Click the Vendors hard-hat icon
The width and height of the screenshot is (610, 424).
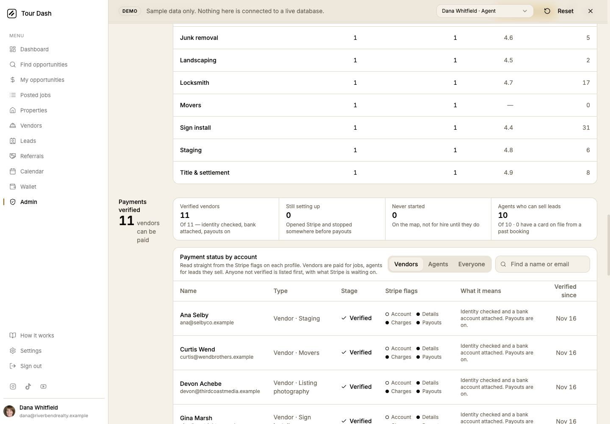pos(13,126)
